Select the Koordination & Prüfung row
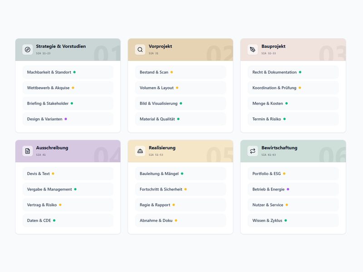The height and width of the screenshot is (272, 363). pos(293,87)
